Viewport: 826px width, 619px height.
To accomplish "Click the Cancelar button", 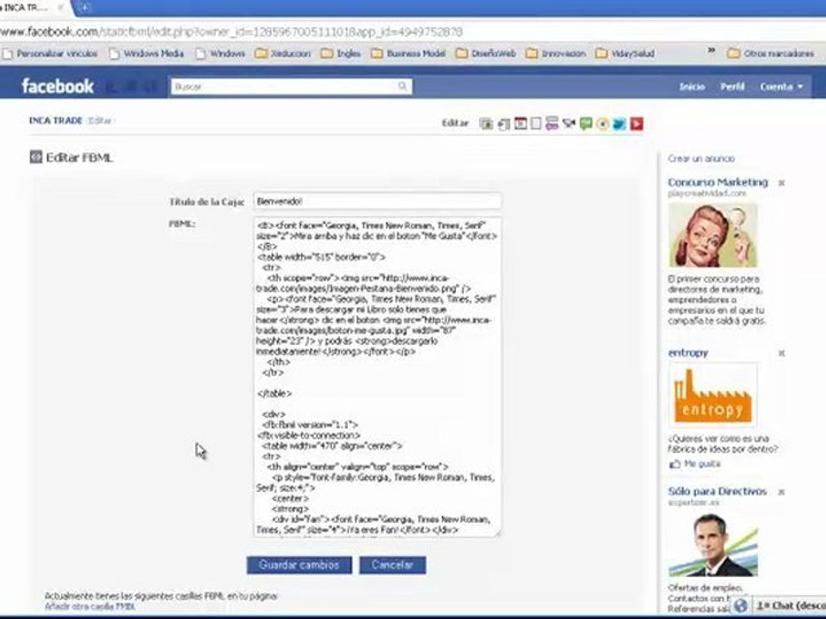I will 392,565.
